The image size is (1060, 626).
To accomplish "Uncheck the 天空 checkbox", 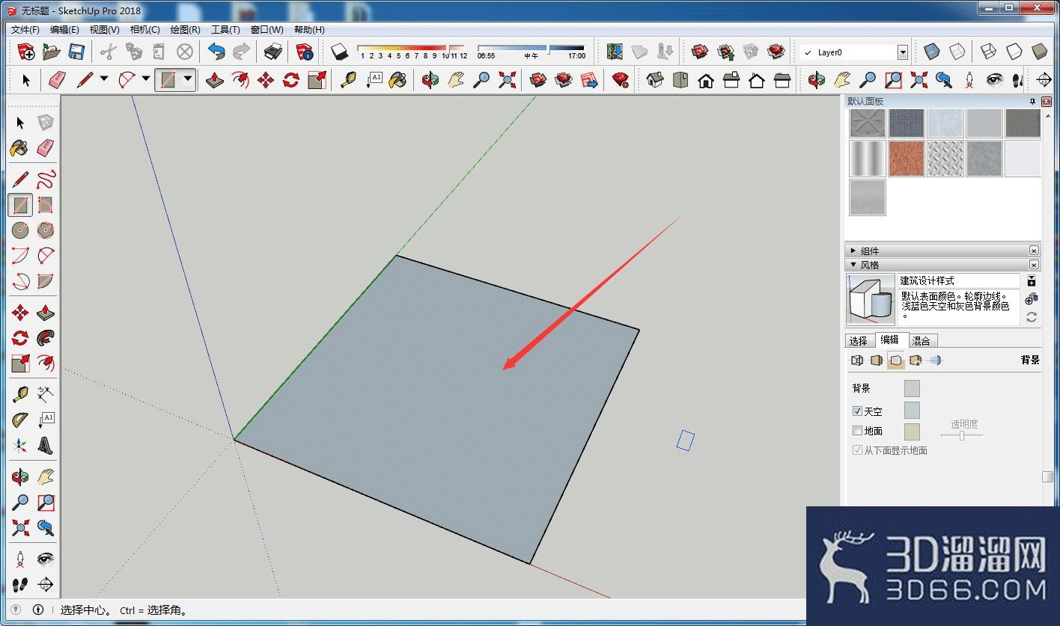I will pos(858,411).
